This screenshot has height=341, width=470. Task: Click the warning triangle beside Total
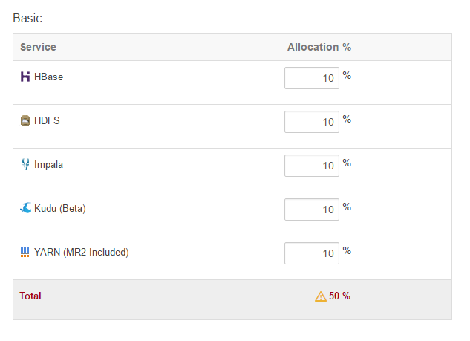coord(321,296)
